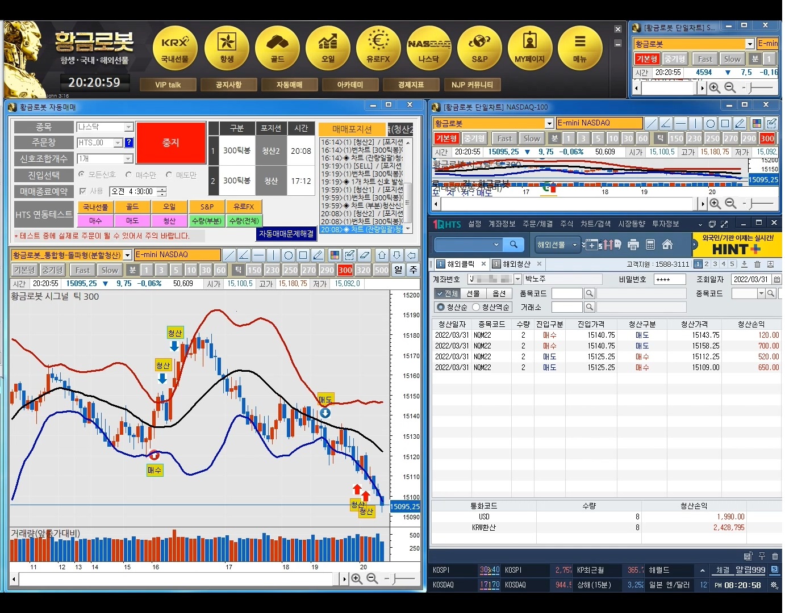Toggle the 옵션 filter button
Viewport: 785px width, 613px height.
[499, 293]
